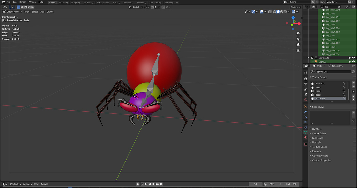Open the Particles properties tab icon
Screen dimensions: 357x188
point(306,117)
